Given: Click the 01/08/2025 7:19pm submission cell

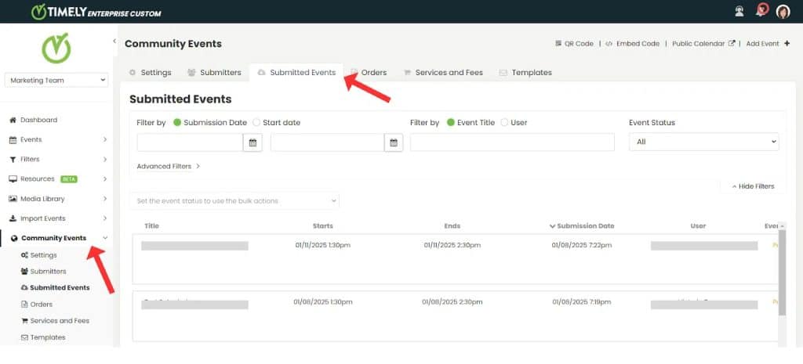Looking at the screenshot, I should click(x=581, y=302).
